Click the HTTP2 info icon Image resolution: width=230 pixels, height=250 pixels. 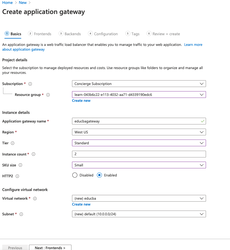tap(17, 176)
